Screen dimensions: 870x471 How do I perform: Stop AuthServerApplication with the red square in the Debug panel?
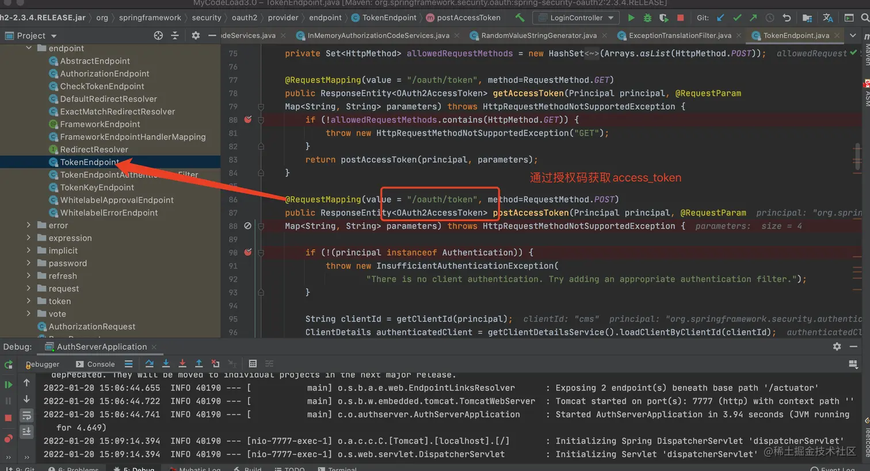tap(9, 418)
